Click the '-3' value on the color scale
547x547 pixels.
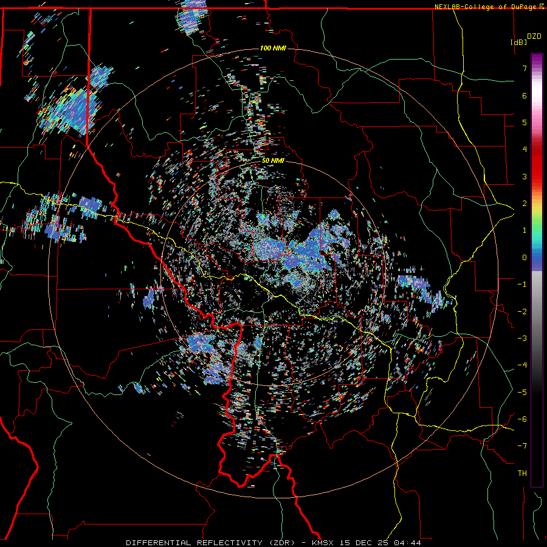(522, 339)
